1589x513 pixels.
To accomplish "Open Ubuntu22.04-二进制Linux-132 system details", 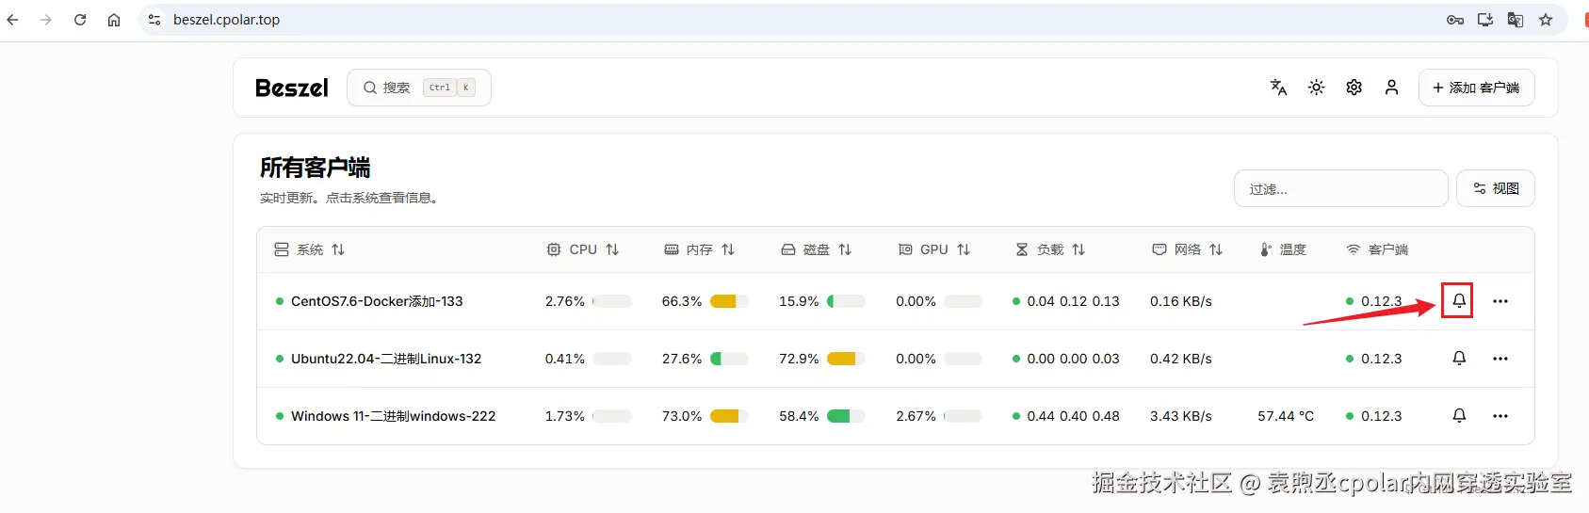I will pos(386,359).
